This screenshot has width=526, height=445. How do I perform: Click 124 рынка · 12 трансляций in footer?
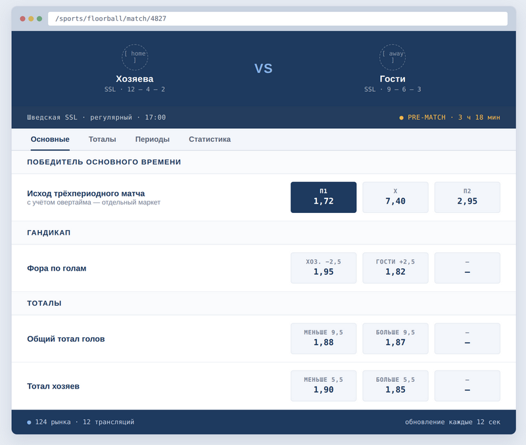pos(85,422)
